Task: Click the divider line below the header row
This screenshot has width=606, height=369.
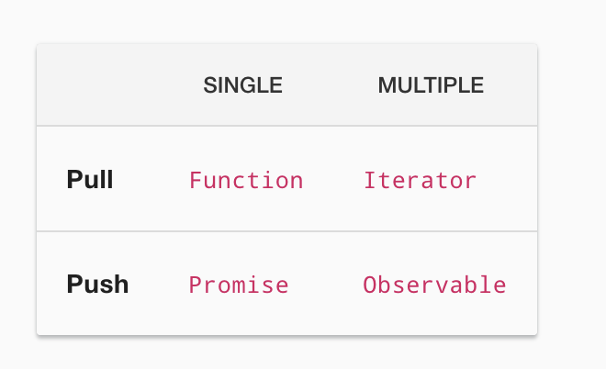Action: pos(286,126)
